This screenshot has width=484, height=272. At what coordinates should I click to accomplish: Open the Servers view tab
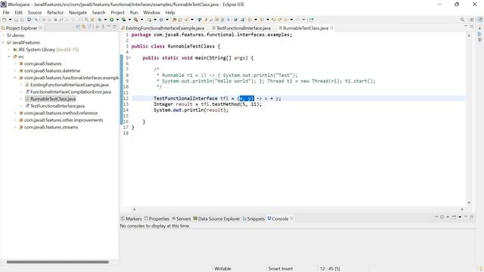(x=181, y=218)
